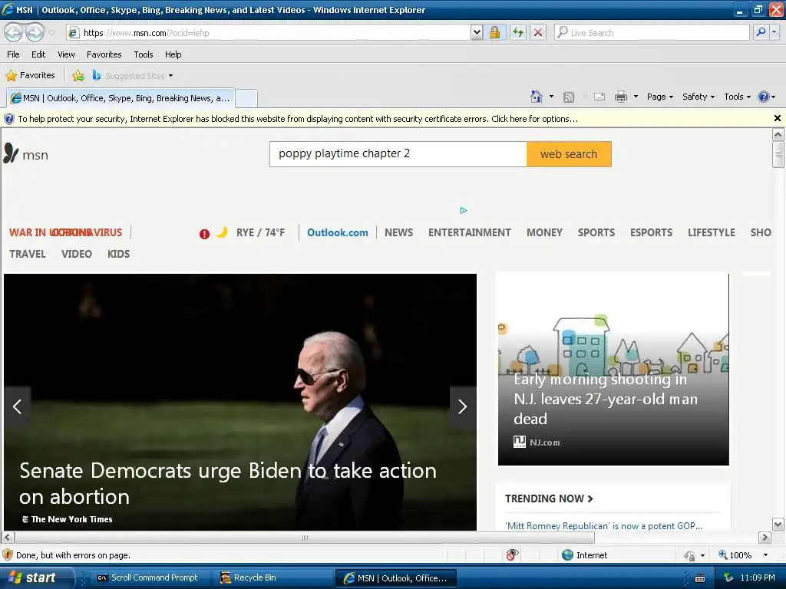
Task: Open the TRAVEL navigation link
Action: tap(28, 254)
